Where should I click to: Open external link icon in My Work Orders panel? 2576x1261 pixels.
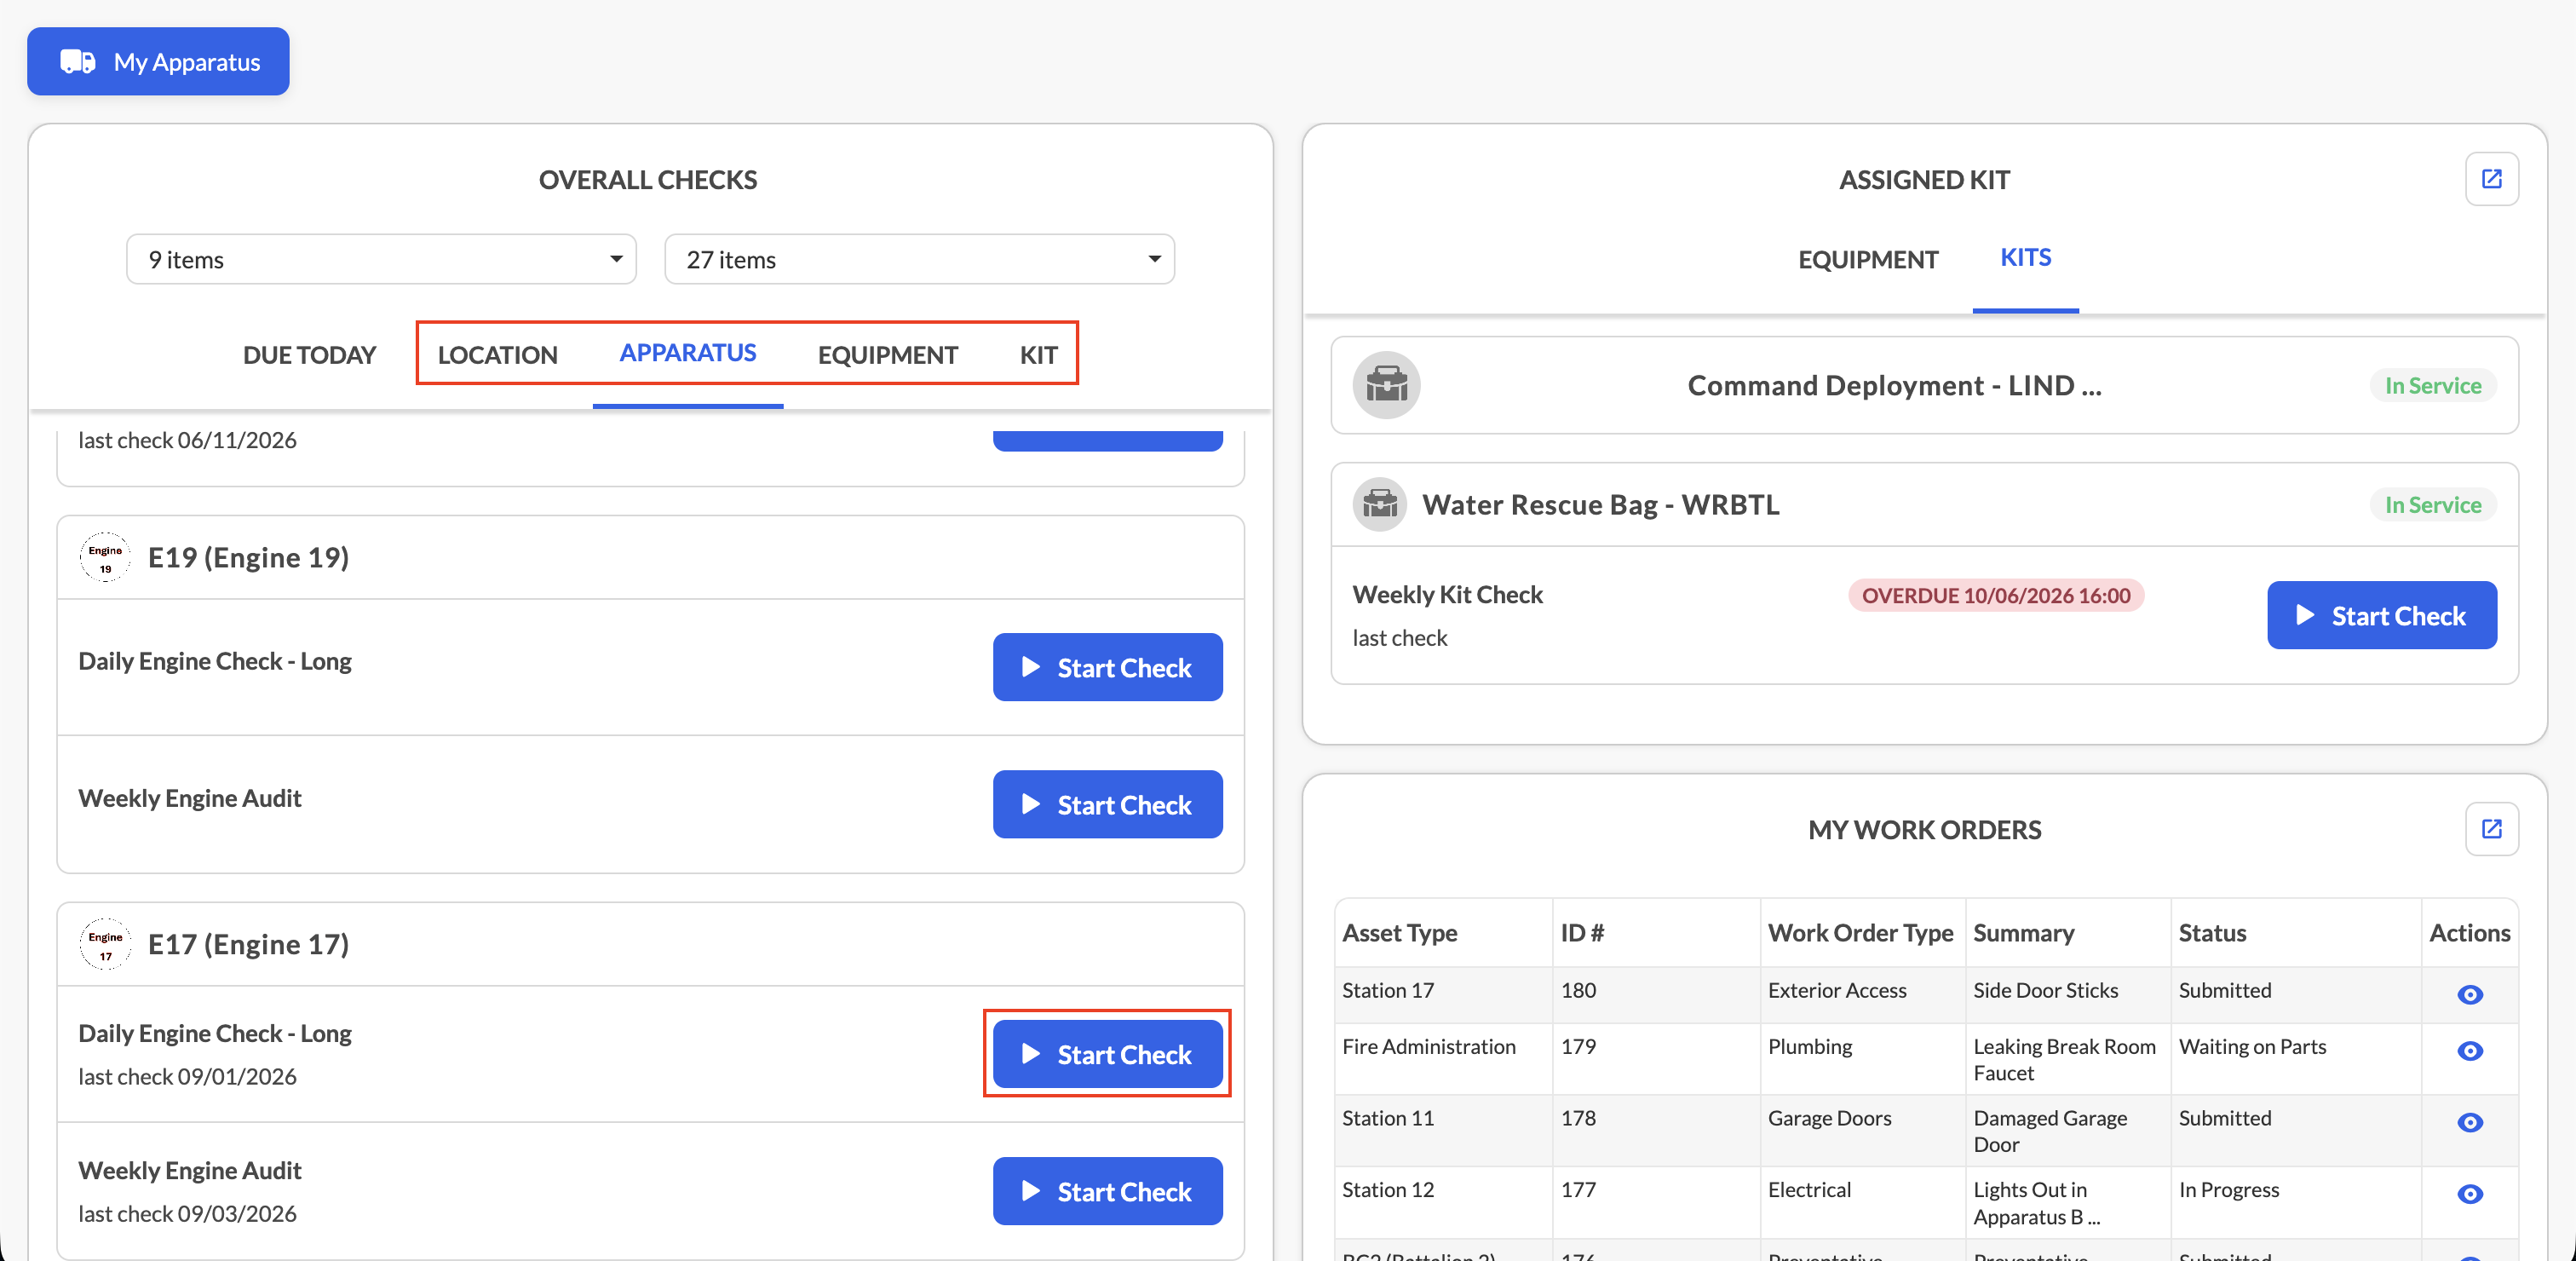(2491, 829)
